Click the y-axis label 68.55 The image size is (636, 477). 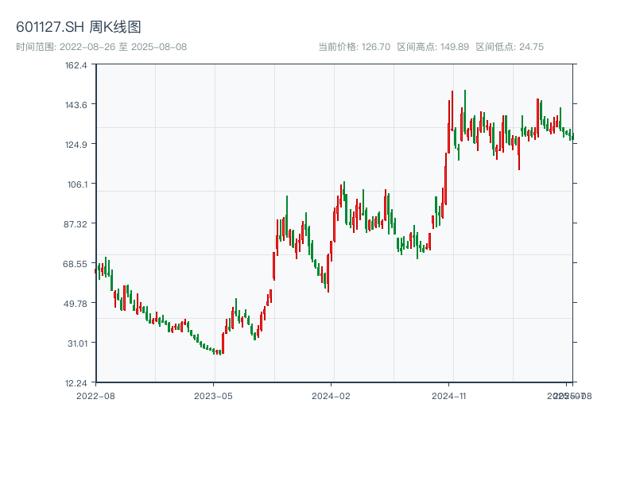point(75,264)
